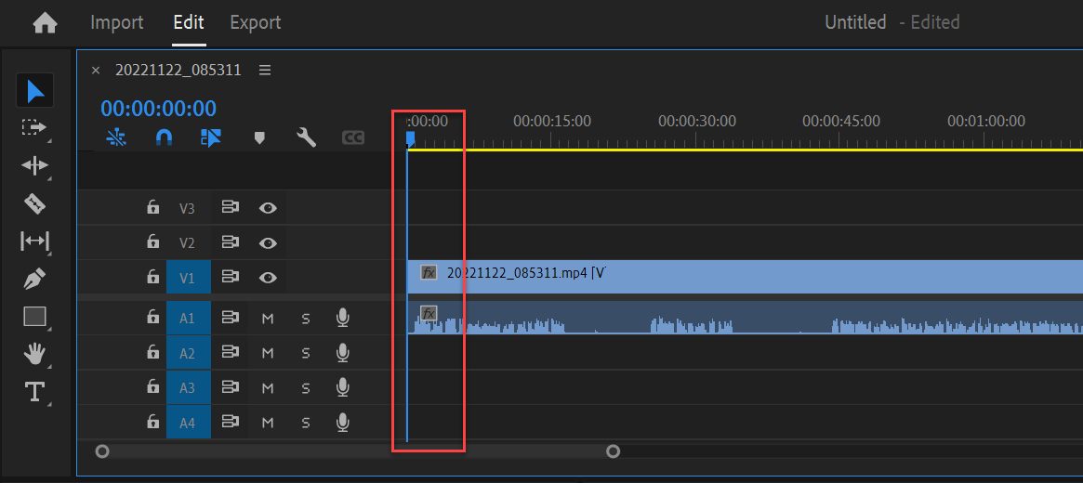Toggle the Snap magnet in timeline
The width and height of the screenshot is (1083, 483).
coord(163,138)
